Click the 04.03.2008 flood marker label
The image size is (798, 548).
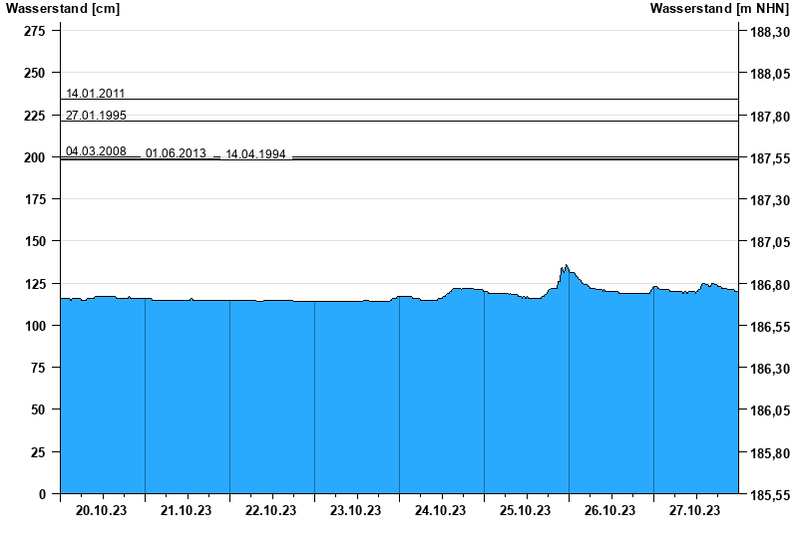click(95, 150)
